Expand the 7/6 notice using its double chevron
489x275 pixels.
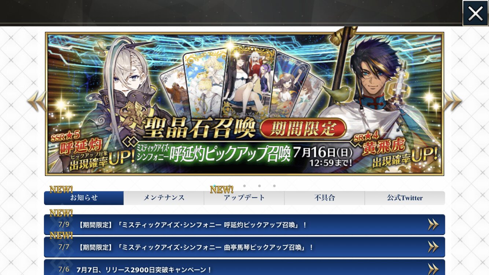point(433,268)
